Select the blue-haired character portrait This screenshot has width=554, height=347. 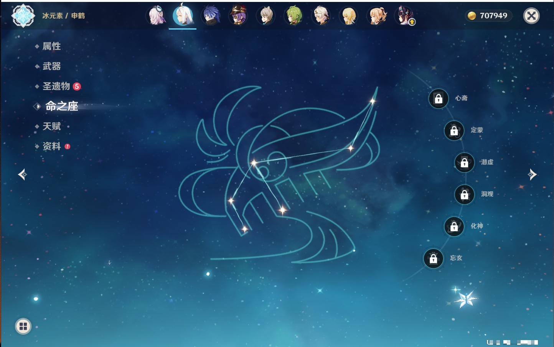click(211, 16)
